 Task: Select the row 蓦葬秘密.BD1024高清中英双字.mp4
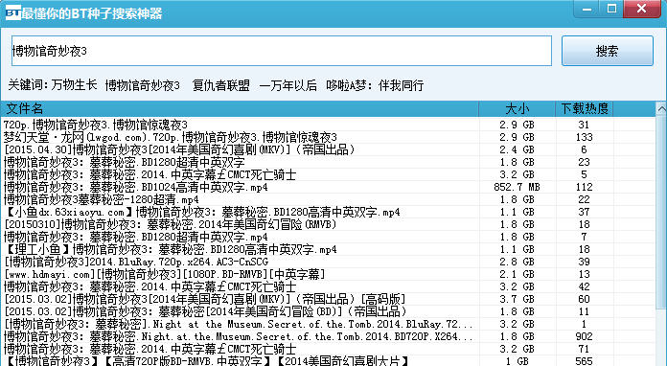pyautogui.click(x=328, y=187)
